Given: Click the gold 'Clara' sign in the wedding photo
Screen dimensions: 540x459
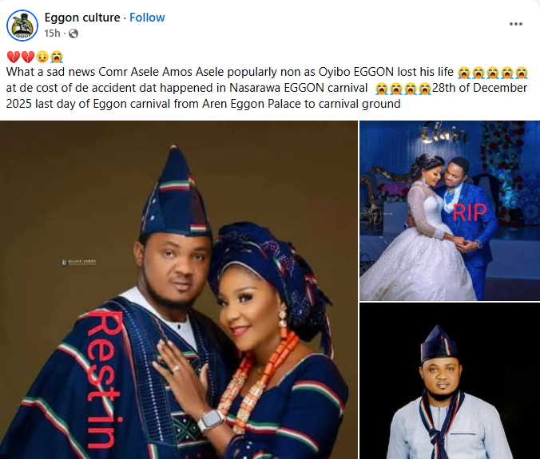Looking at the screenshot, I should [445, 133].
